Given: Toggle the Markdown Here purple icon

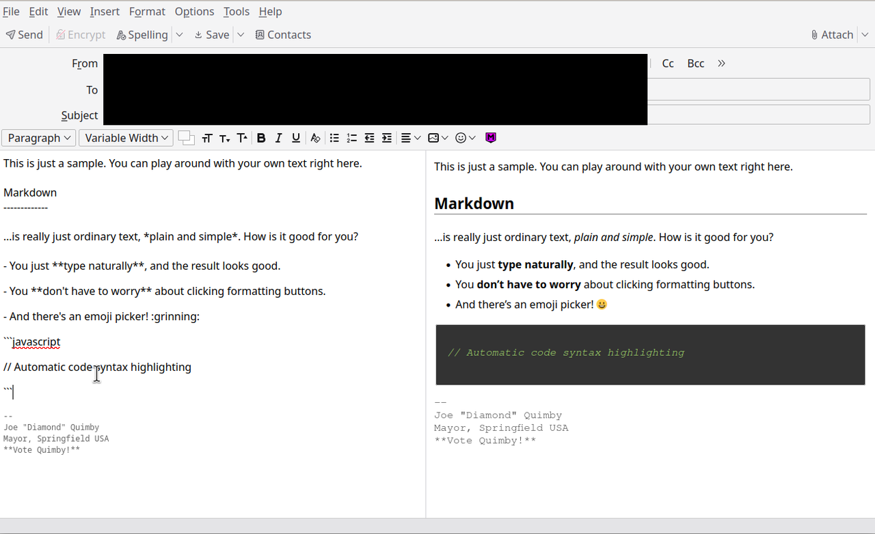Looking at the screenshot, I should [x=491, y=138].
